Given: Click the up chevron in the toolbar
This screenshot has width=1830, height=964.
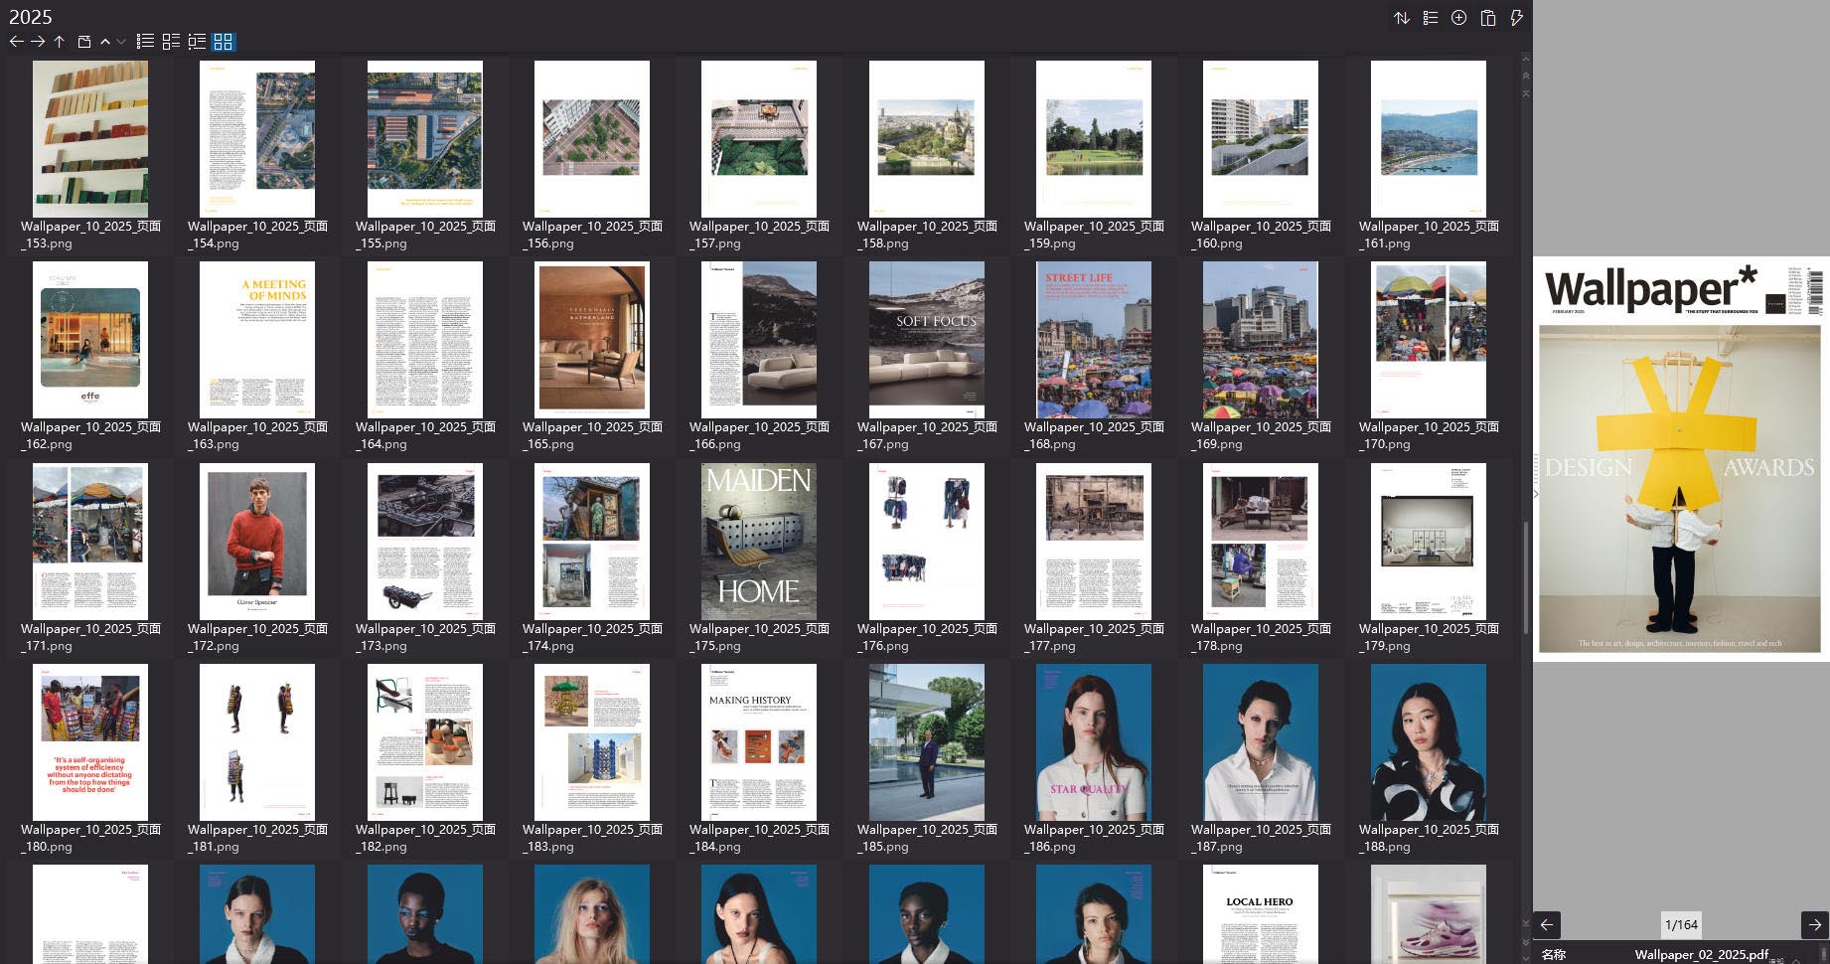Looking at the screenshot, I should coord(105,41).
